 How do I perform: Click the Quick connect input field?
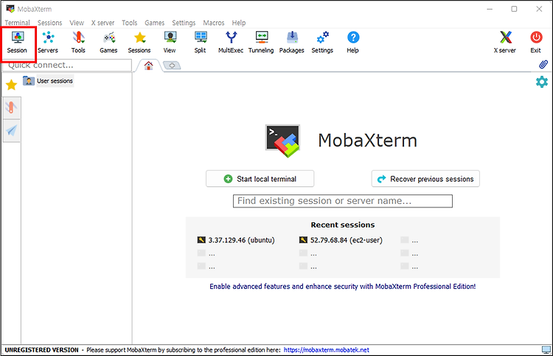click(x=67, y=65)
